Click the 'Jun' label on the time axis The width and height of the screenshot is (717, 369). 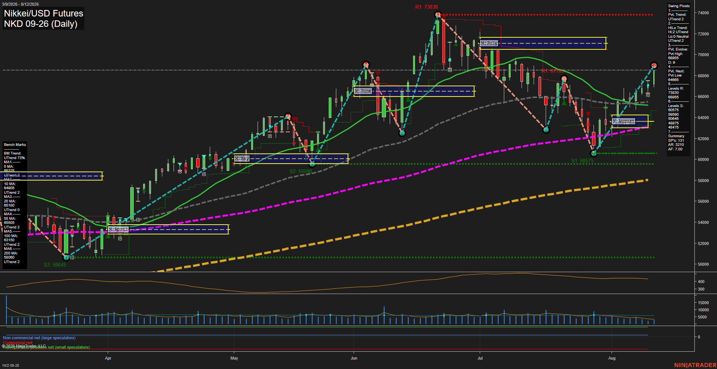coord(354,358)
